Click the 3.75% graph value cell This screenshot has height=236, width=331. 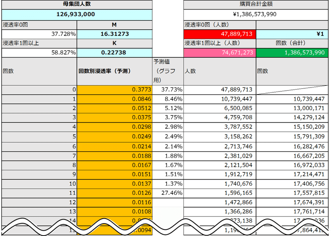168,118
